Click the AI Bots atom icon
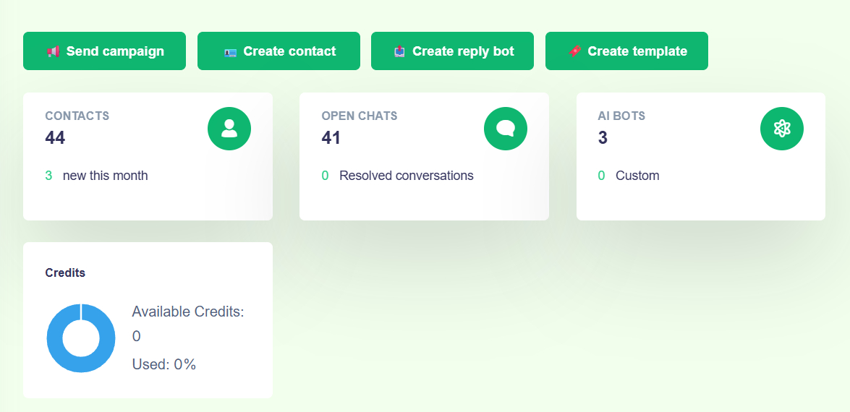The height and width of the screenshot is (412, 850). (782, 129)
